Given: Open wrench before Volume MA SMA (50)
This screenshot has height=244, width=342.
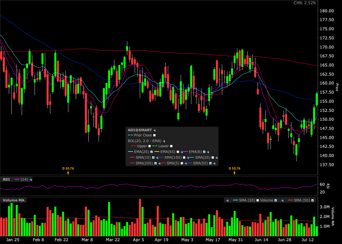Looking at the screenshot, I should 282,200.
